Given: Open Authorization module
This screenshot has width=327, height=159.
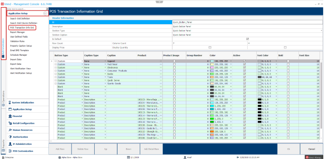Looking at the screenshot, I should pyautogui.click(x=28, y=137).
